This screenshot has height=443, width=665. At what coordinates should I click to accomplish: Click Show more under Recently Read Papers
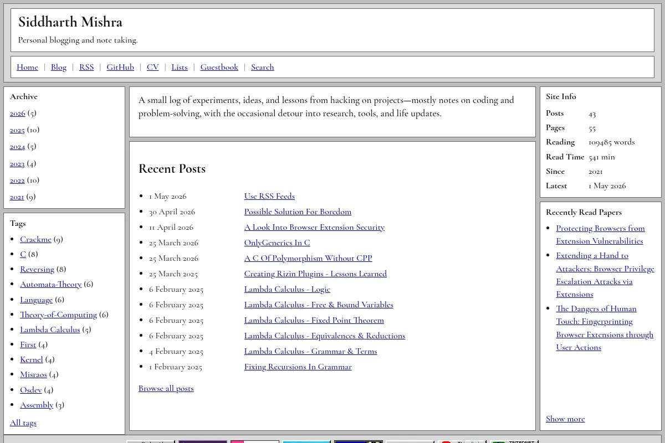coord(565,419)
